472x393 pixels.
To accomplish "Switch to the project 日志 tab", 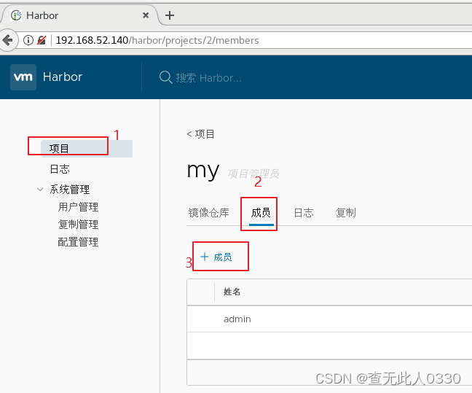I will [304, 213].
